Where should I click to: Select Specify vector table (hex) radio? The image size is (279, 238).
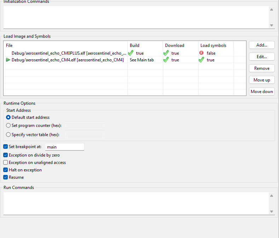(8, 135)
